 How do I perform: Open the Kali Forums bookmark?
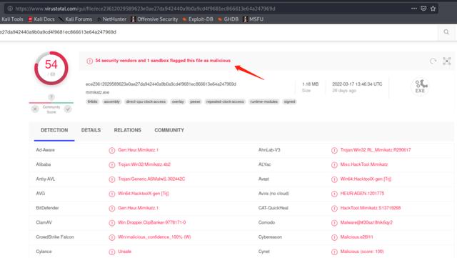click(x=76, y=19)
